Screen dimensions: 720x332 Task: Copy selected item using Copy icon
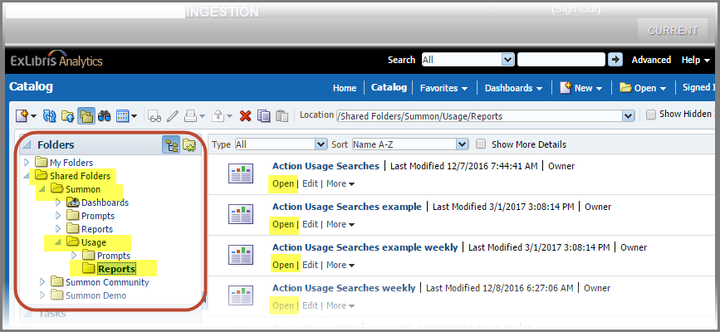coord(263,115)
